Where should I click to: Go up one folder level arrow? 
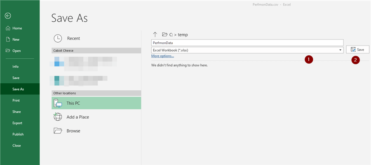point(155,34)
